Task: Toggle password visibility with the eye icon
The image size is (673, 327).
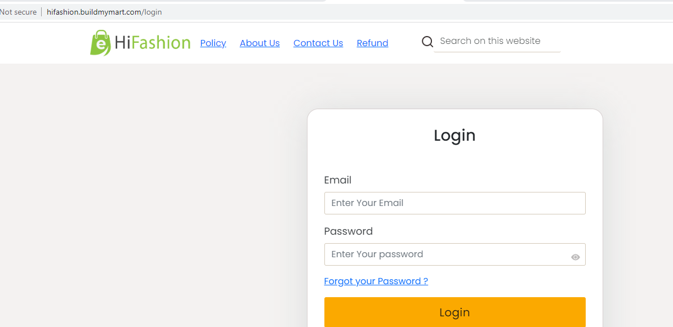Action: [576, 257]
